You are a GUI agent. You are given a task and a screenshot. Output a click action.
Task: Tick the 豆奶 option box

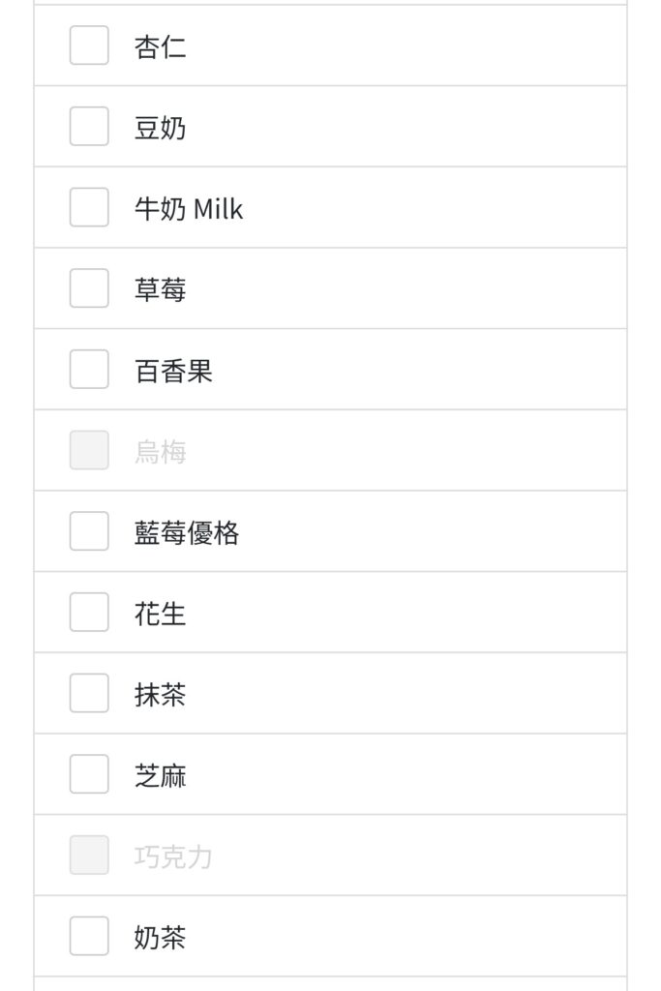tap(89, 127)
